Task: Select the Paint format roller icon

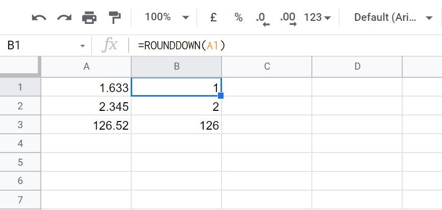Action: (x=114, y=18)
